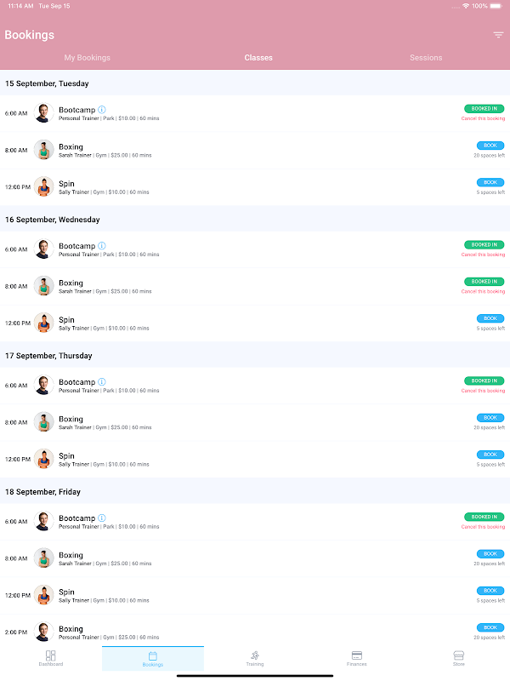Switch to My Bookings tab
Viewport: 510px width, 681px height.
pos(88,58)
